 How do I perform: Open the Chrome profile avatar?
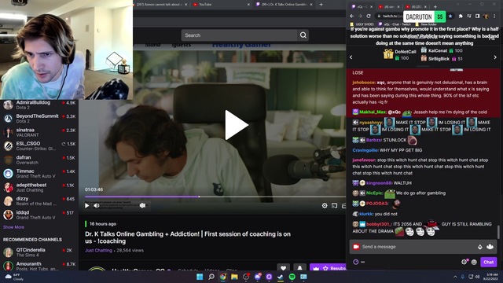486,16
